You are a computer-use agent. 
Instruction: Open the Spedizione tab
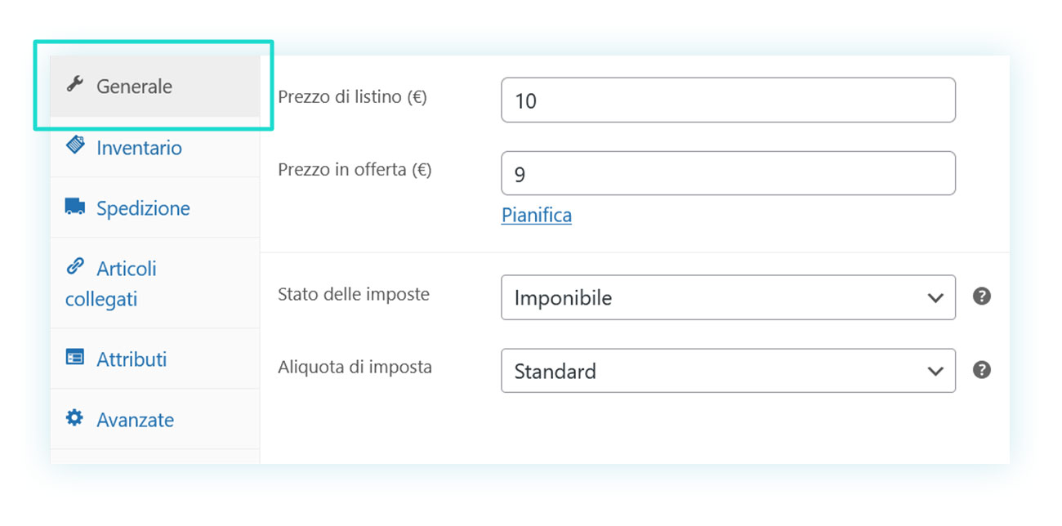coord(155,207)
